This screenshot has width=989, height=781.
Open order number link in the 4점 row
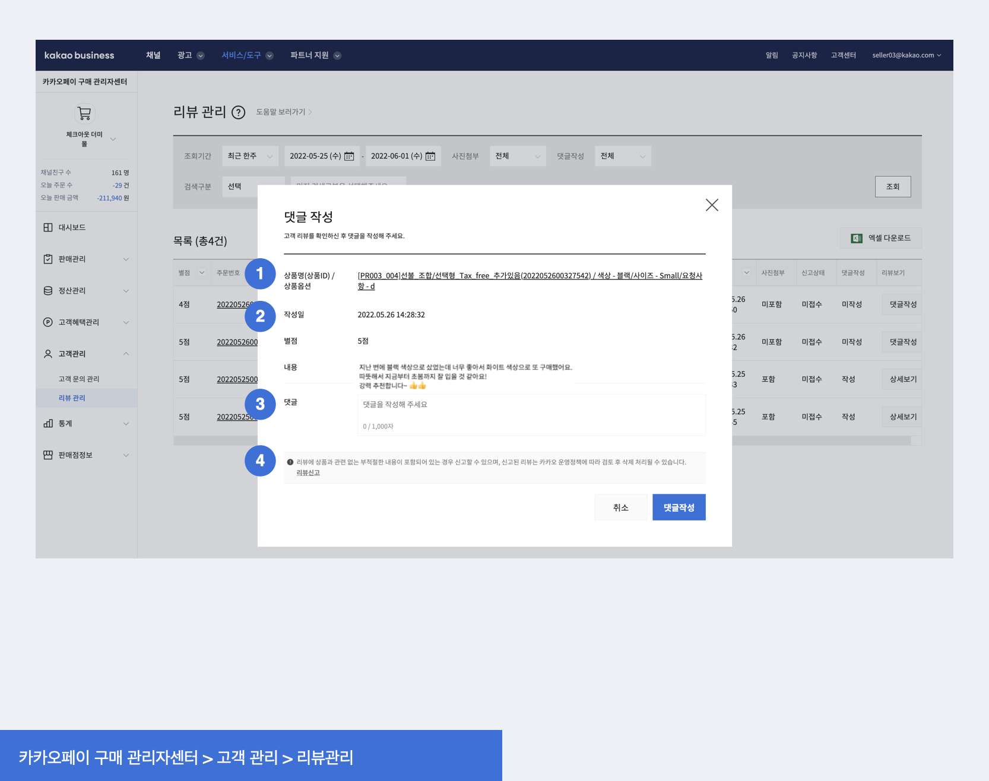pyautogui.click(x=237, y=304)
